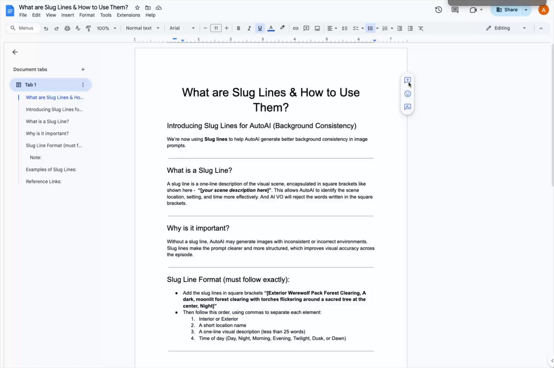Screen dimensions: 554x368
Task: Apply a numbered list
Action: pyautogui.click(x=385, y=28)
